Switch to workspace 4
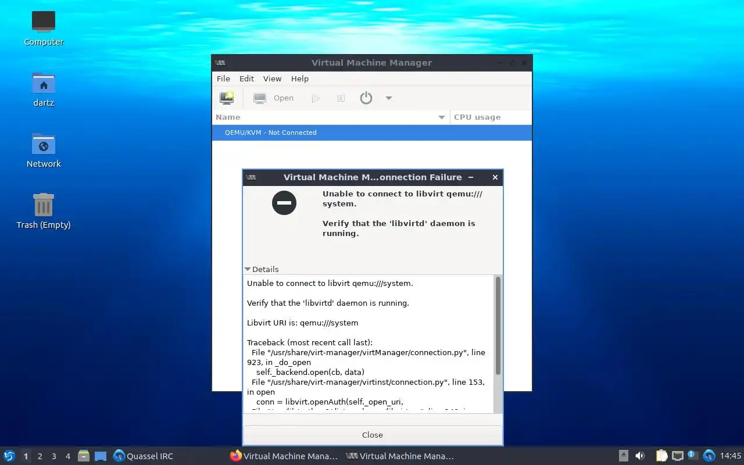Screen dimensions: 744x465 tap(67, 456)
